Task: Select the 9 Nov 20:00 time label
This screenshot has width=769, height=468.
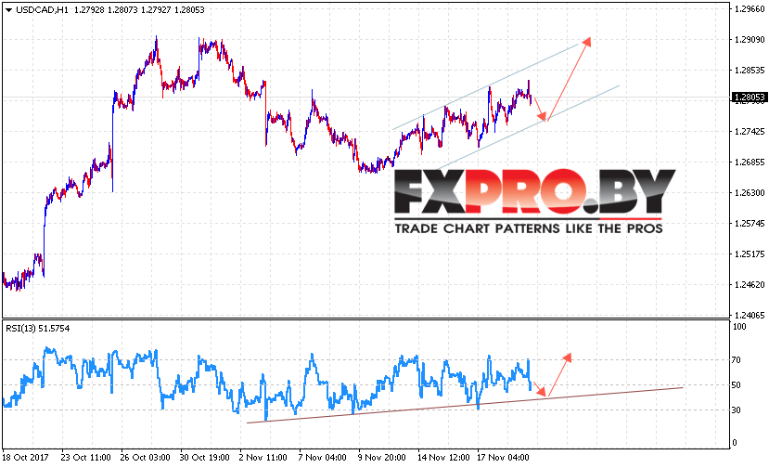Action: [381, 457]
